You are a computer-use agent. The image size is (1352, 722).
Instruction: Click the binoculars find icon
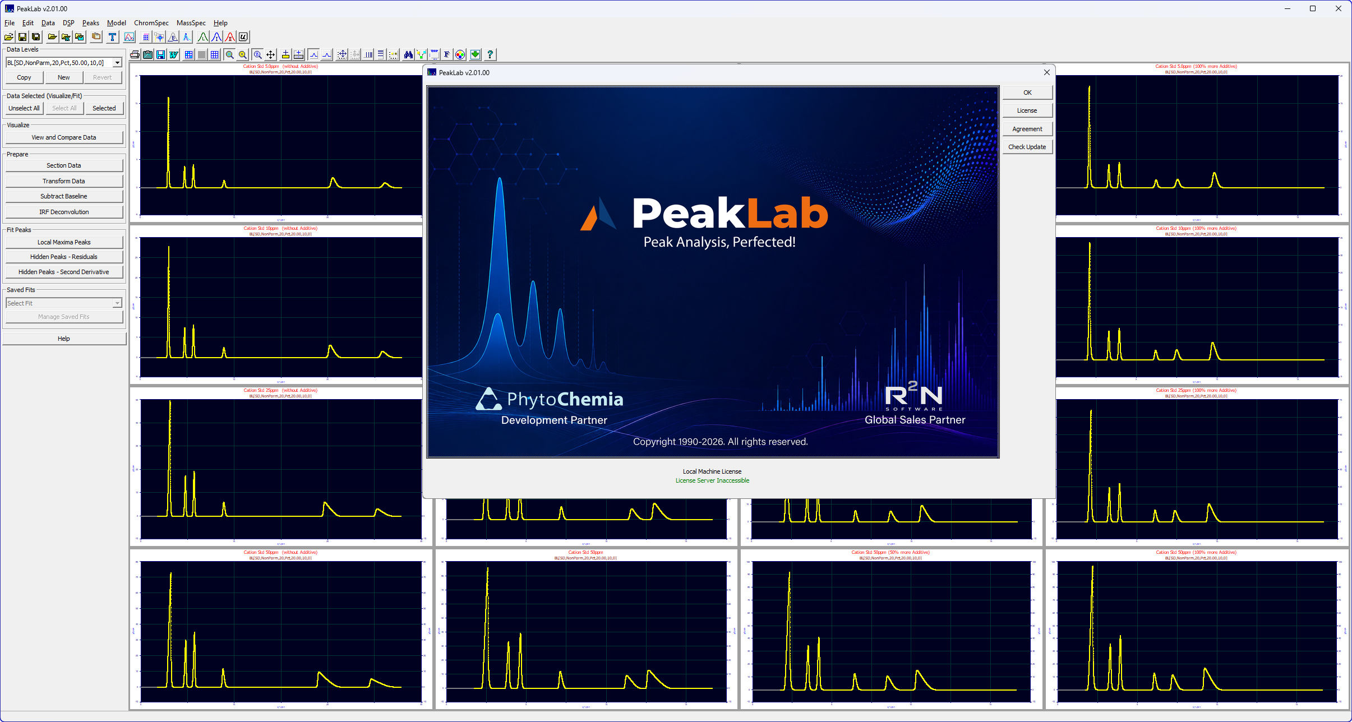[x=408, y=54]
